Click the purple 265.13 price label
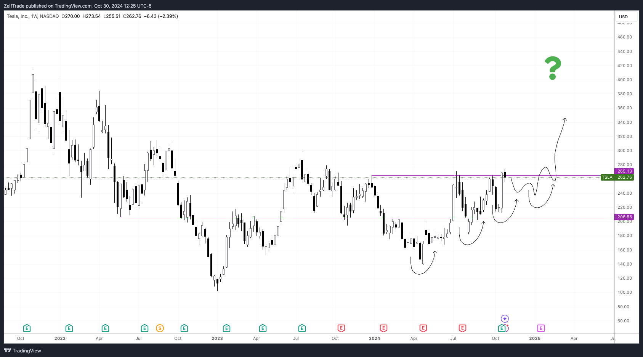 coord(624,171)
